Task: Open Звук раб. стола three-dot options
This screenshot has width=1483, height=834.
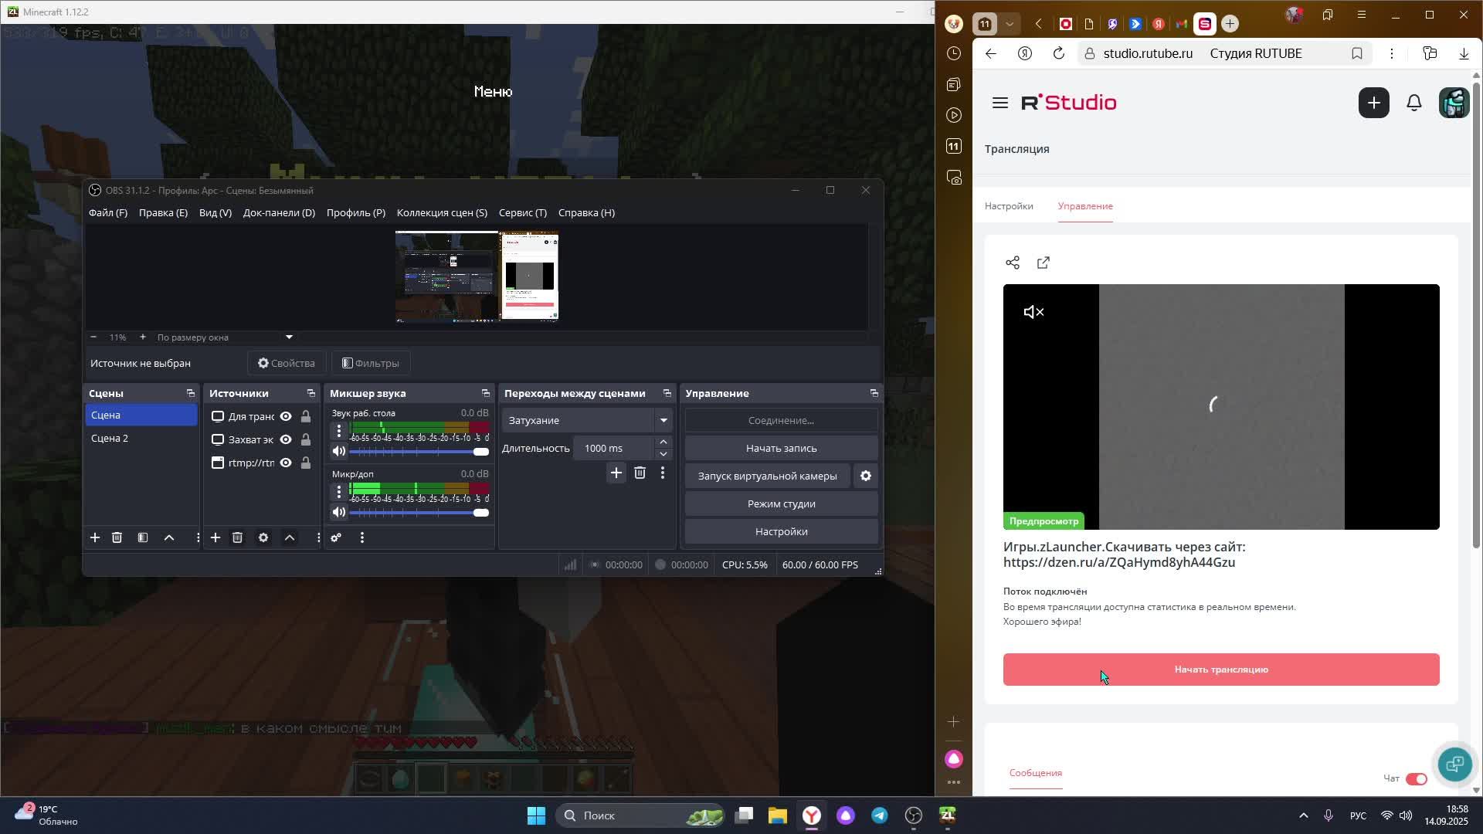Action: pos(338,431)
